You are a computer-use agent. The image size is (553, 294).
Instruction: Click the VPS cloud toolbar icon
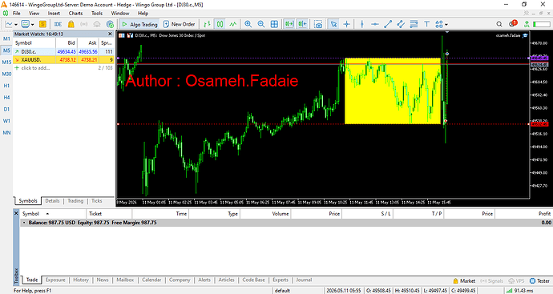[x=97, y=24]
